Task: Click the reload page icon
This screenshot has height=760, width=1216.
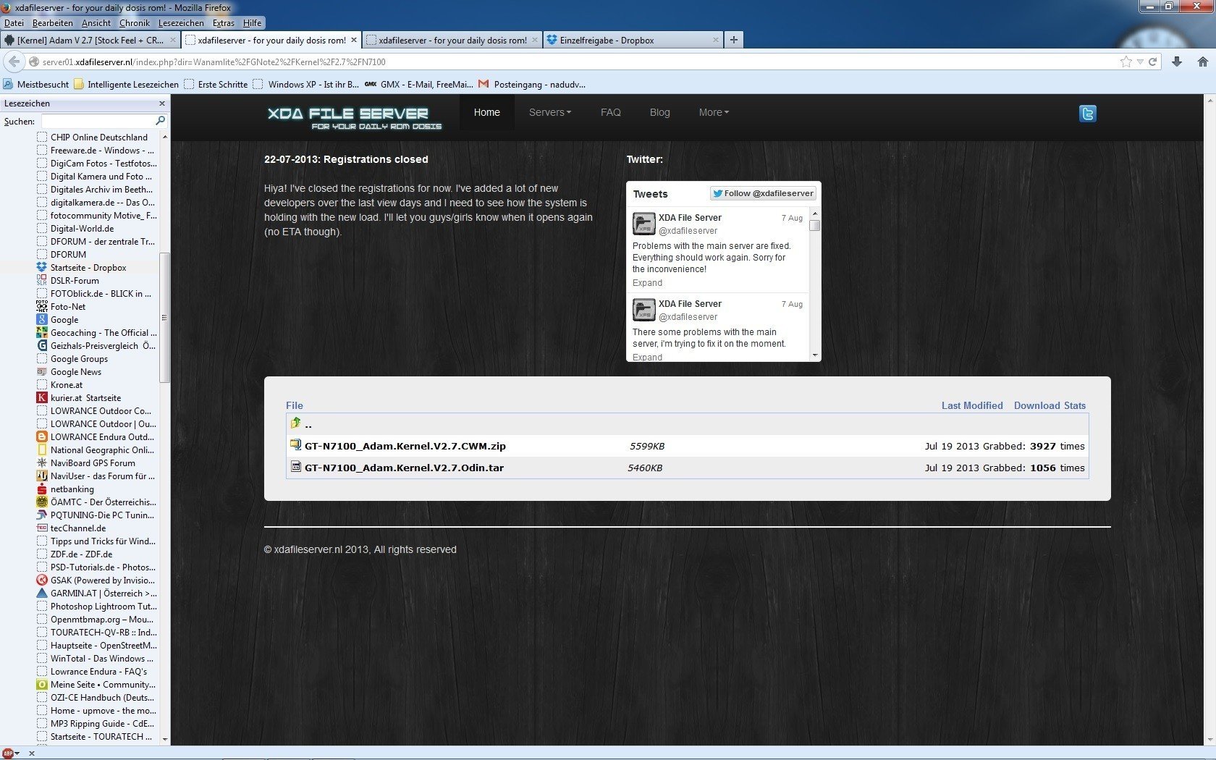Action: pos(1153,62)
